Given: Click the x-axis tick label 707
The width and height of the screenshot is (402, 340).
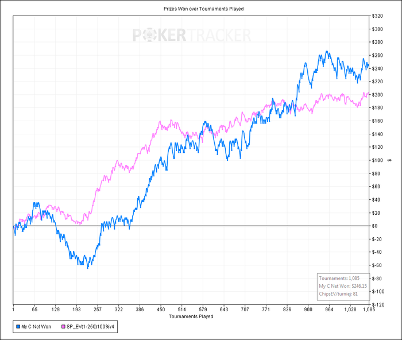Looking at the screenshot, I should point(245,310).
